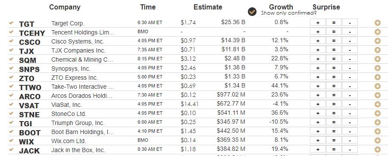Open the Synopsys, Inc. company name
Screen dimensions: 388x156
click(71, 69)
